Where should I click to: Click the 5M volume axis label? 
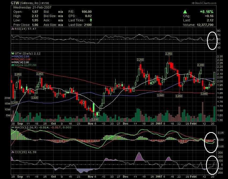click(x=8, y=115)
